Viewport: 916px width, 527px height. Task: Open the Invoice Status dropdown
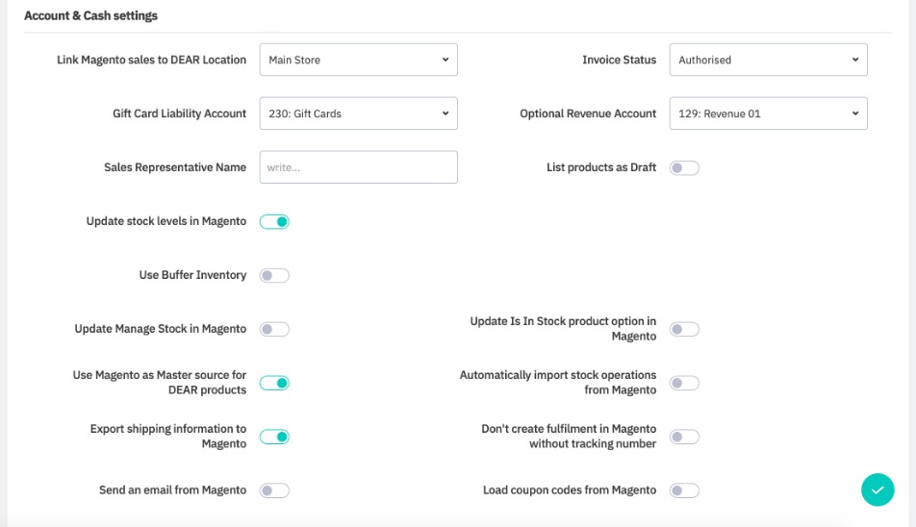[x=768, y=60]
